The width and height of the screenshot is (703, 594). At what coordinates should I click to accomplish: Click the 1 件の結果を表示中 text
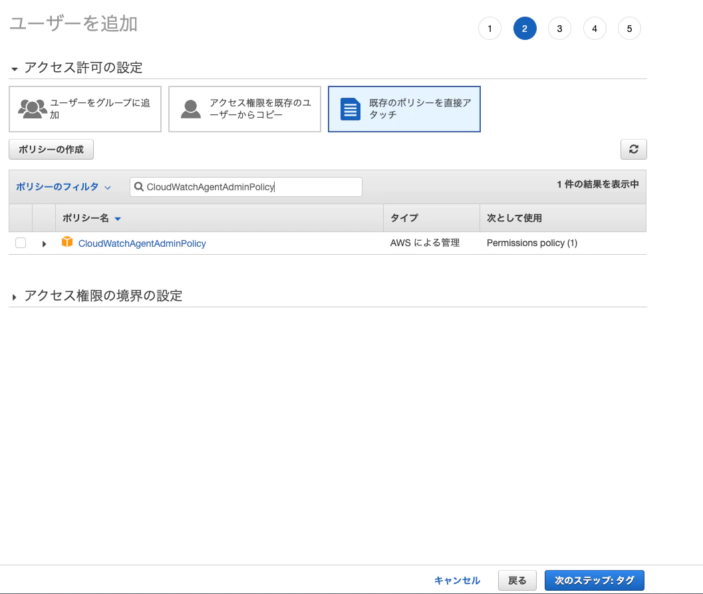pyautogui.click(x=598, y=184)
